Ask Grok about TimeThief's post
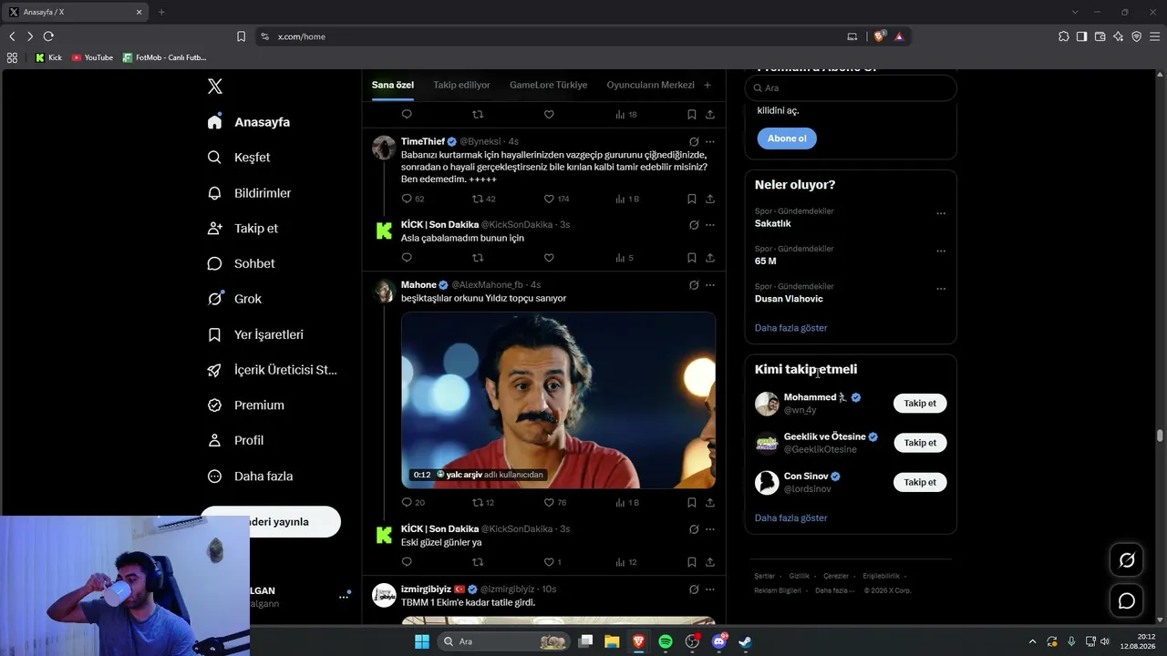Viewport: 1167px width, 656px height. [694, 142]
